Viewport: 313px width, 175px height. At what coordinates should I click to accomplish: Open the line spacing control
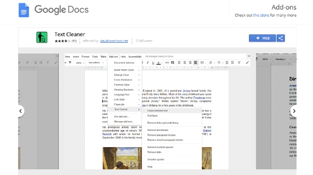click(x=203, y=62)
